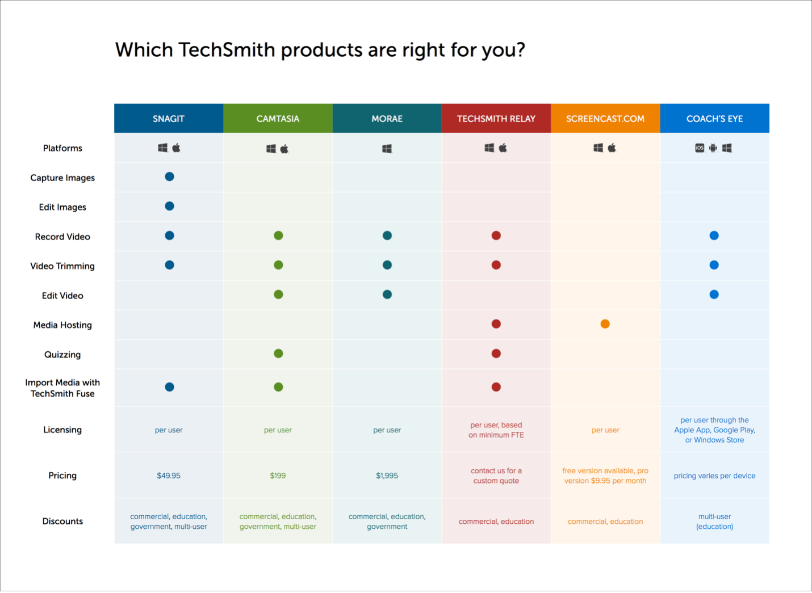Click the Windows icon under Screencast.com
The image size is (812, 593).
click(x=598, y=148)
